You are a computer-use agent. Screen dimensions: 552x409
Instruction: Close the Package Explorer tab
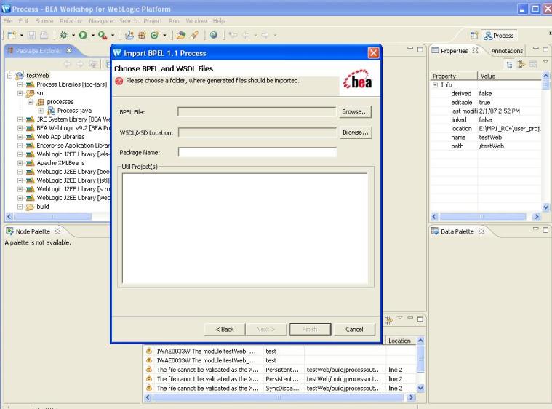(69, 50)
